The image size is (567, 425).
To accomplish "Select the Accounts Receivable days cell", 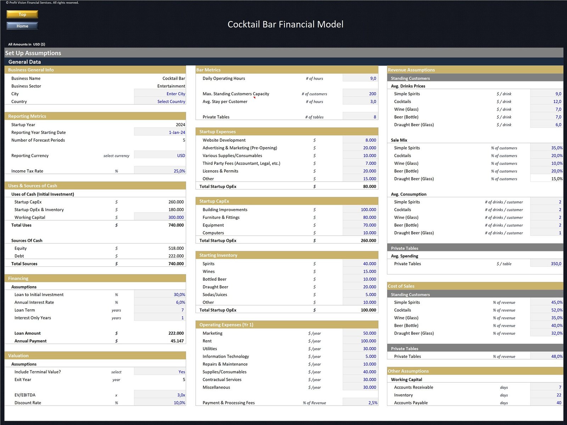I will [546, 387].
